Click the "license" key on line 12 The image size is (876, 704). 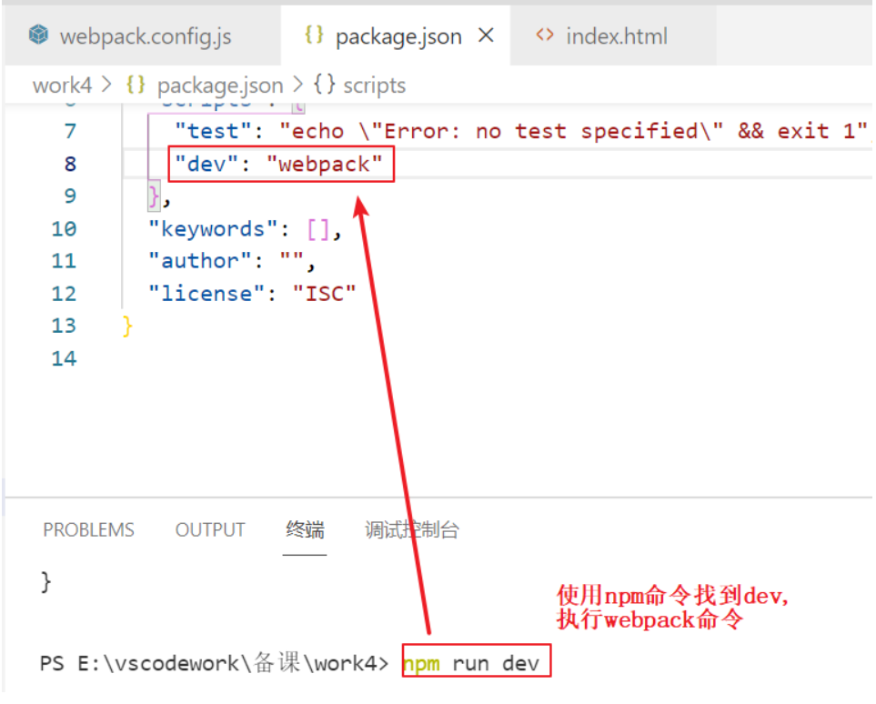coord(206,294)
